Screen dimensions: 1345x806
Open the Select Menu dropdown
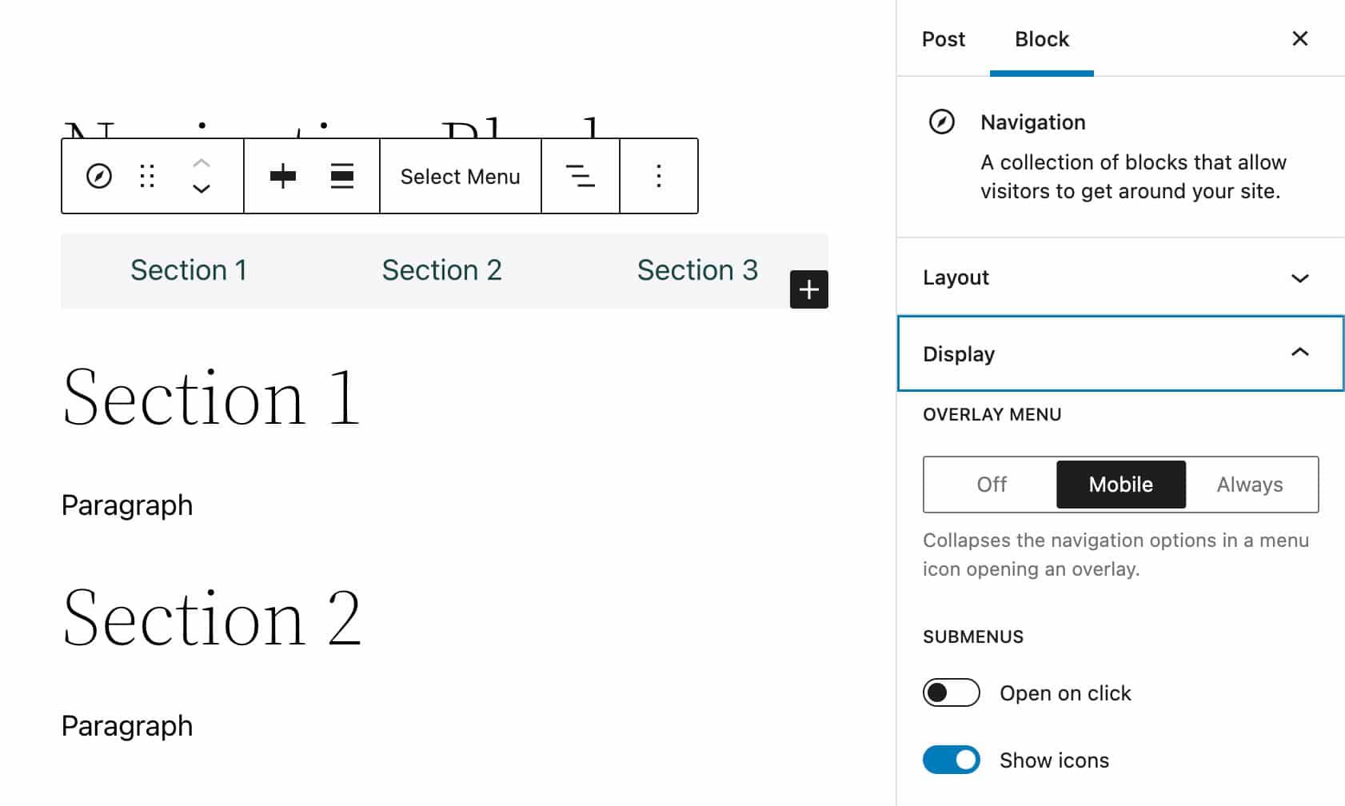[460, 177]
